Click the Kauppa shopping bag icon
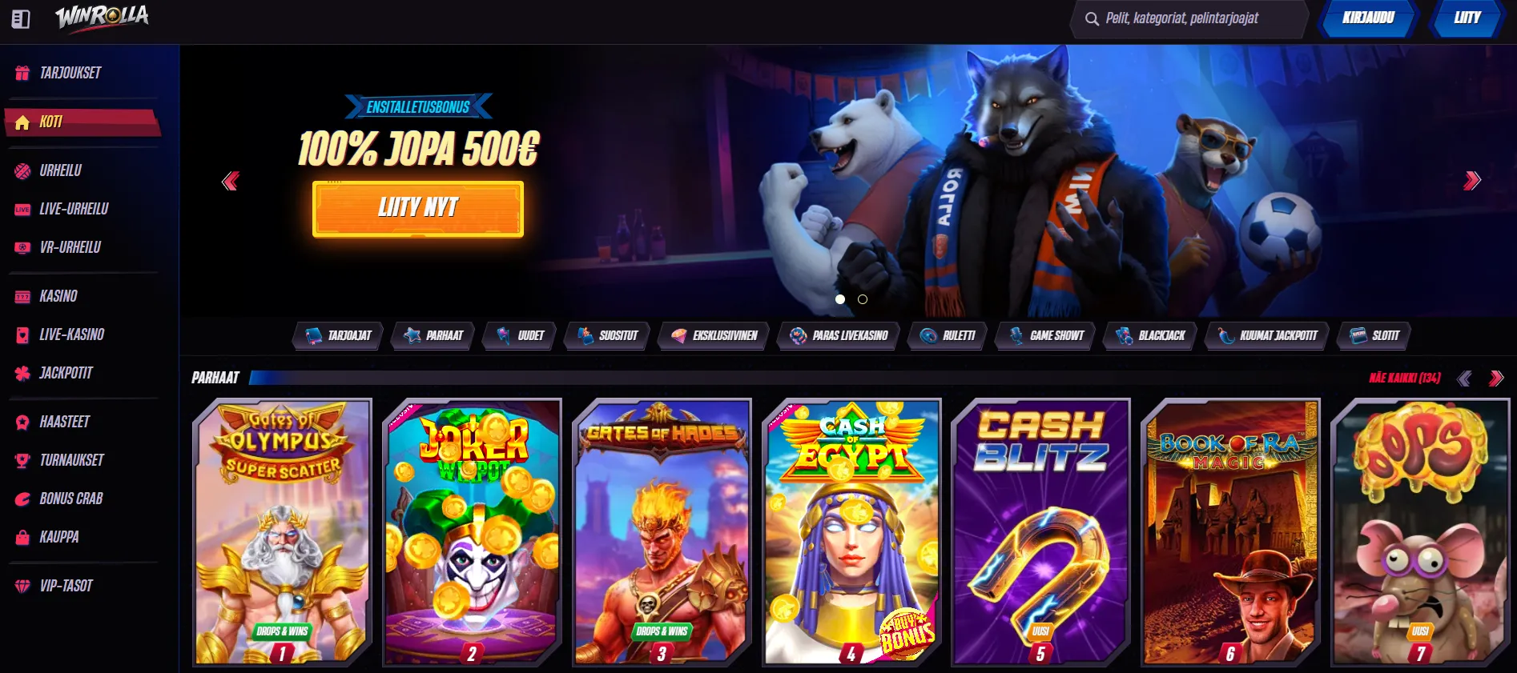 [x=22, y=537]
